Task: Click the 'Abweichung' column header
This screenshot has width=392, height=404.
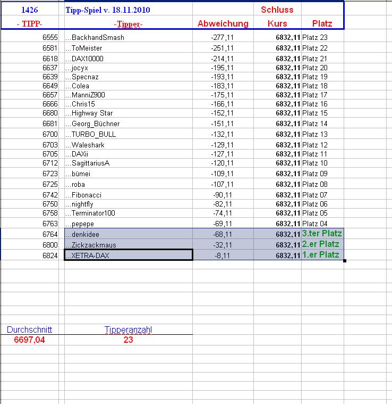Action: coord(223,23)
